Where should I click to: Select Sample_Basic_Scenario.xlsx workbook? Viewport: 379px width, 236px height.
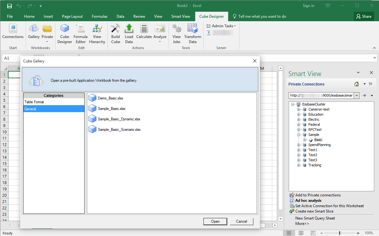point(119,130)
